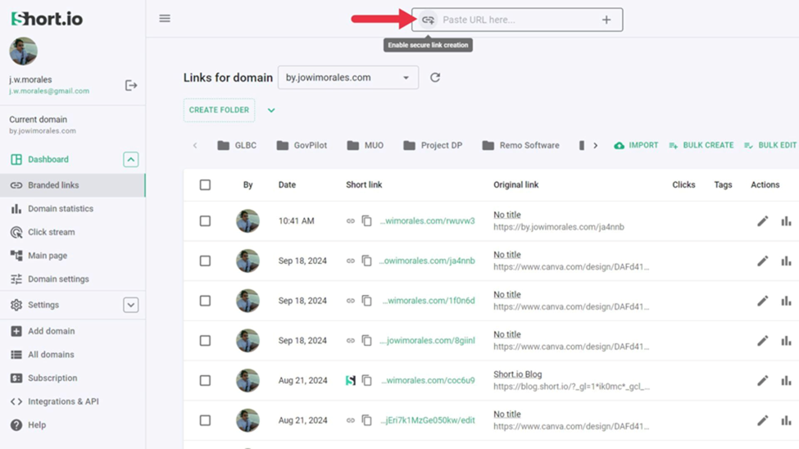Click the j.w.morales@gmail.com email link
Viewport: 799px width, 449px height.
point(49,91)
